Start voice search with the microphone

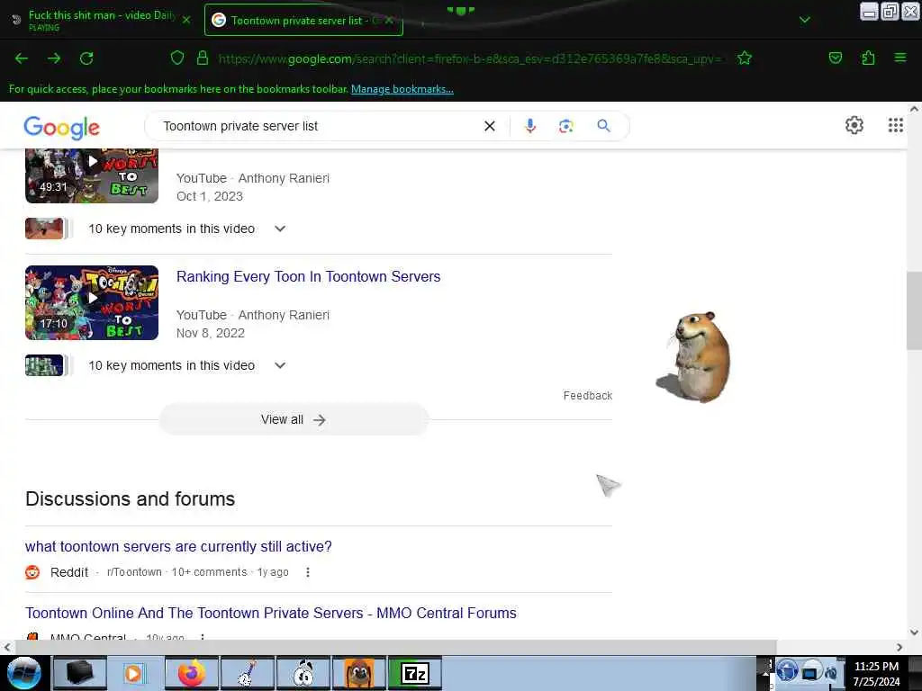click(x=529, y=126)
